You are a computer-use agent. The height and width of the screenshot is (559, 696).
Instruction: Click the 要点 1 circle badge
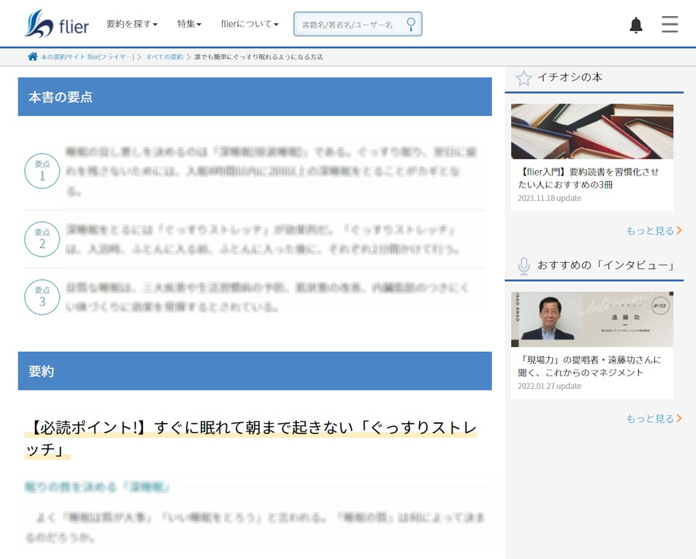point(43,171)
